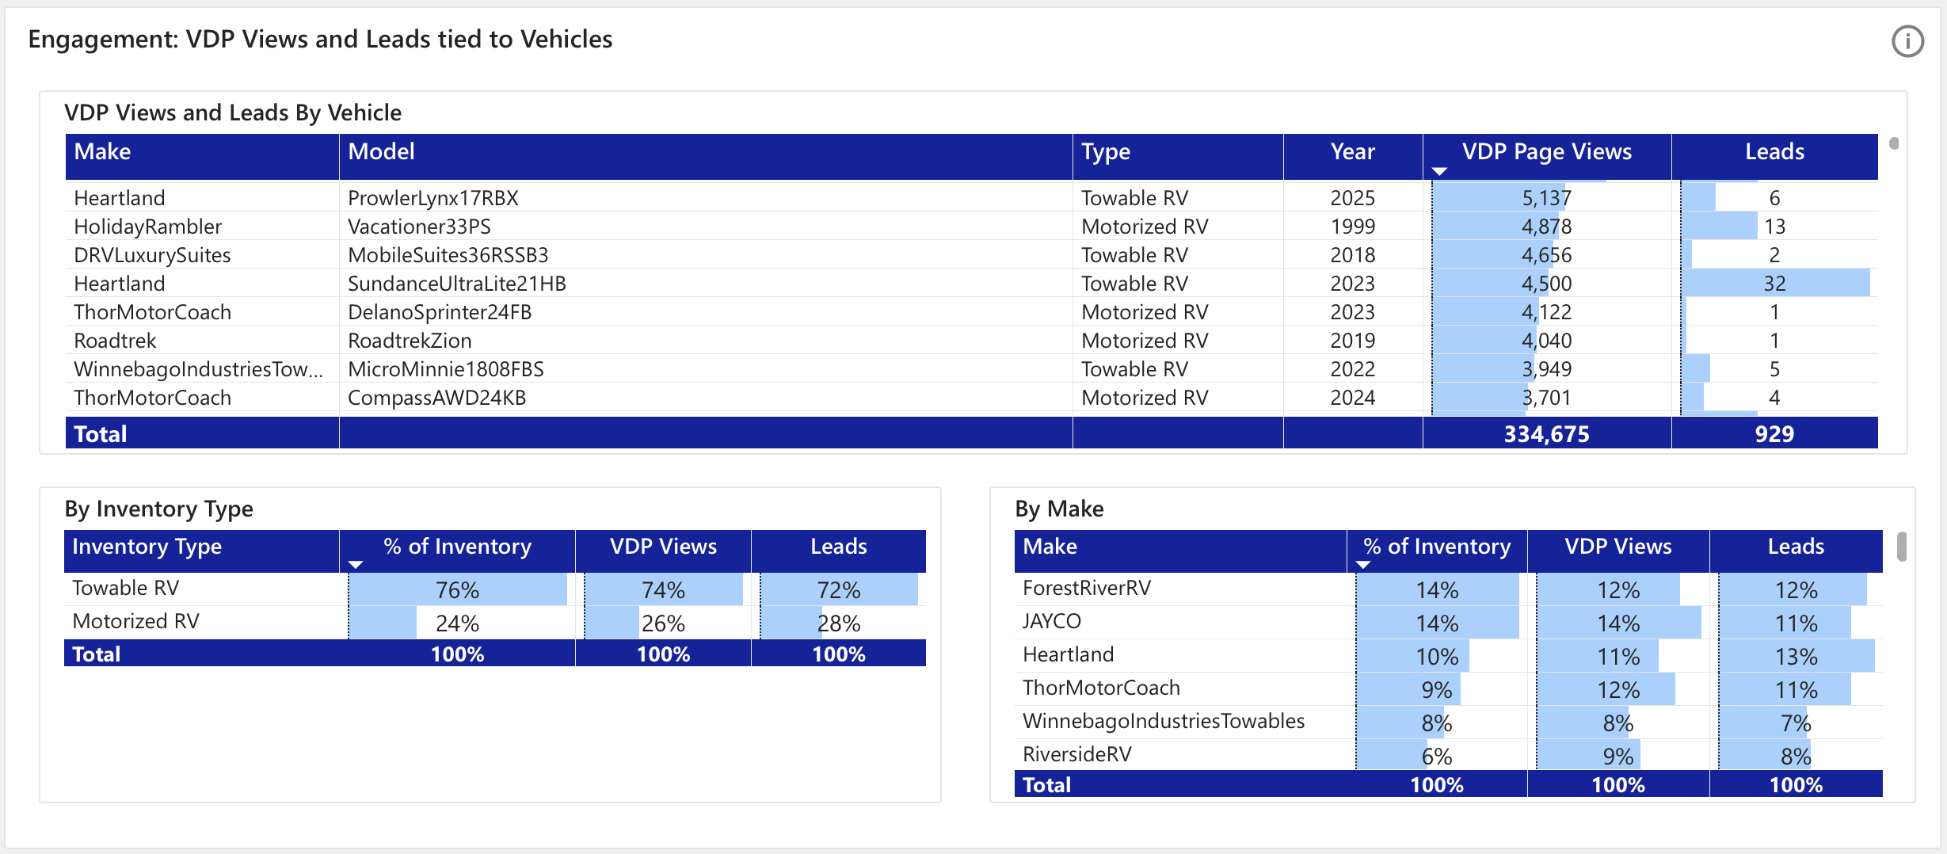
Task: Select the SundanceUltraLite21HB model cell
Action: [457, 284]
